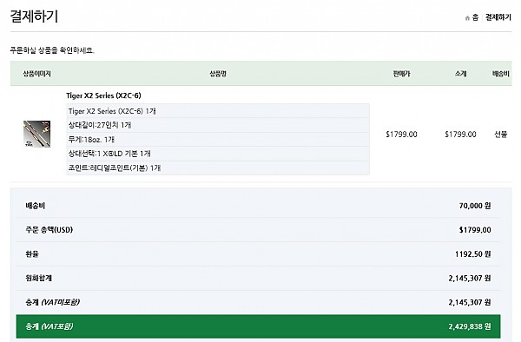Viewport: 521px width, 342px height.
Task: Click the 상품이미지 column header
Action: pos(36,74)
